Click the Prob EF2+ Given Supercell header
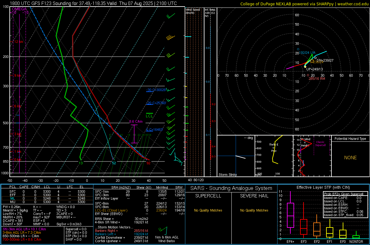Screen dimensions: 370x245 (x=344, y=194)
